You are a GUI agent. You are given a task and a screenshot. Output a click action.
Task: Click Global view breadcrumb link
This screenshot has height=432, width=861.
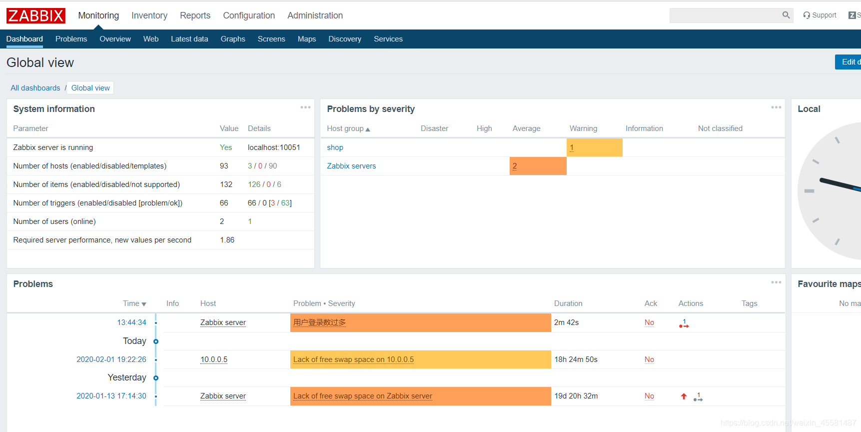90,88
